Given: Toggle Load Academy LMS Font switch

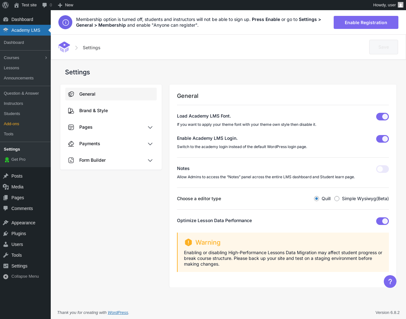Looking at the screenshot, I should pyautogui.click(x=383, y=117).
